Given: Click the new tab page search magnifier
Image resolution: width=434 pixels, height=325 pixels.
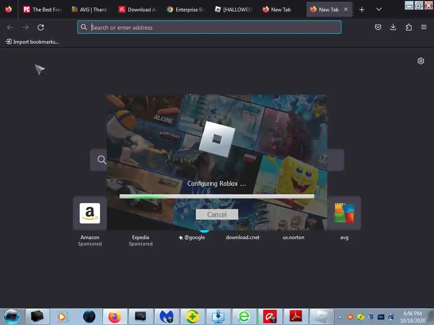Looking at the screenshot, I should [102, 160].
